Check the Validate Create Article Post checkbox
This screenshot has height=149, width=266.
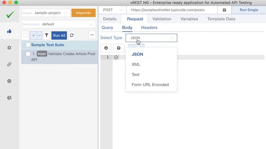(x=28, y=54)
